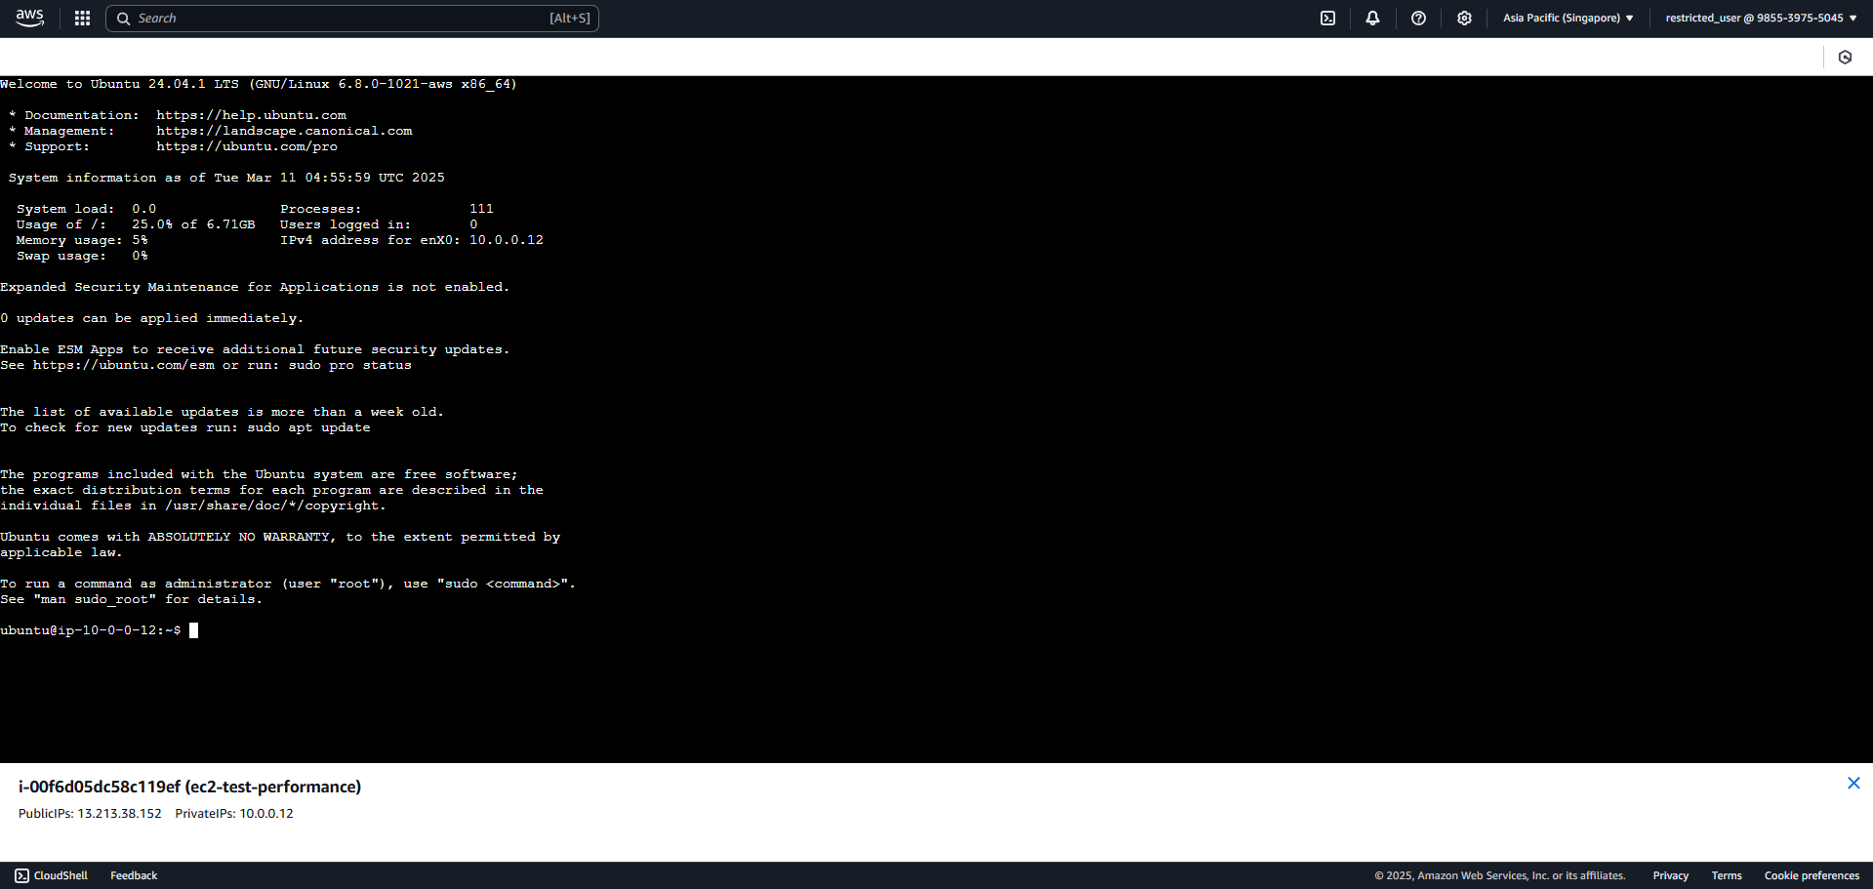
Task: Open Cookie preferences
Action: pyautogui.click(x=1812, y=875)
